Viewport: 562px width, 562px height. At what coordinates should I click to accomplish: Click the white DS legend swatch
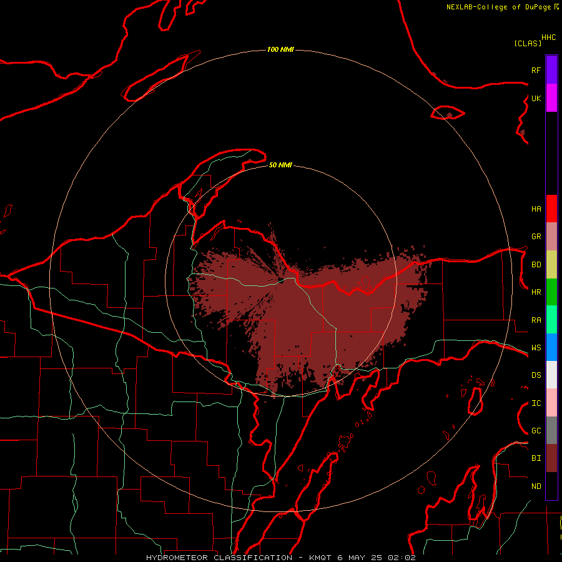(x=551, y=375)
